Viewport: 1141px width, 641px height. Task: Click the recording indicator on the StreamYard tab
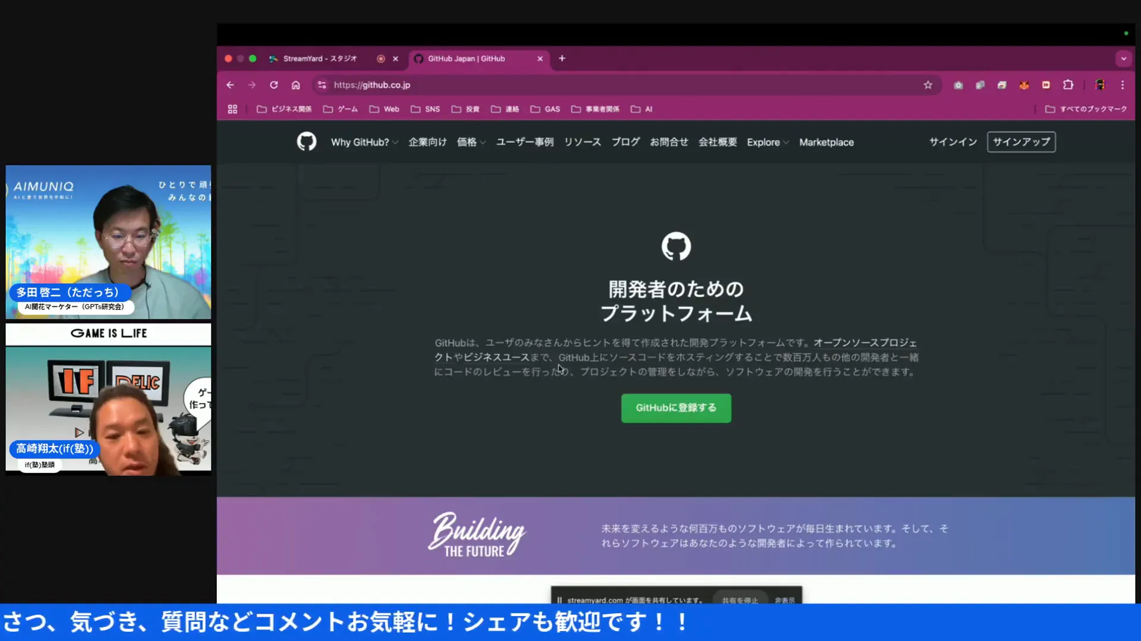pos(381,59)
